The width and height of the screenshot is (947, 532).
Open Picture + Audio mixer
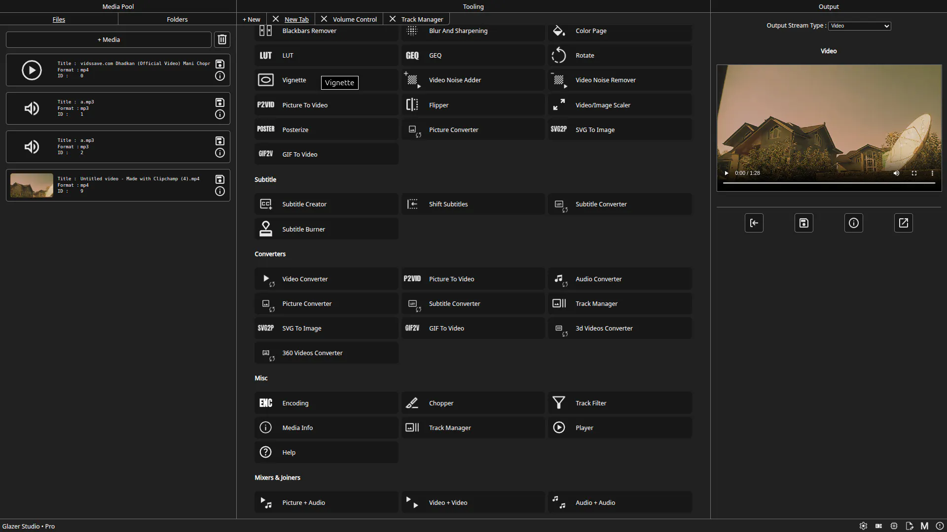coord(326,502)
